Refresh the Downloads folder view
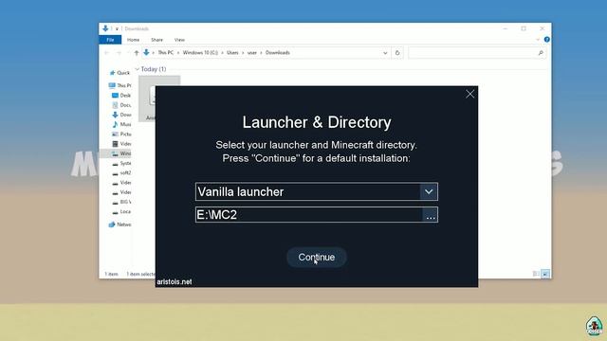 pos(397,53)
